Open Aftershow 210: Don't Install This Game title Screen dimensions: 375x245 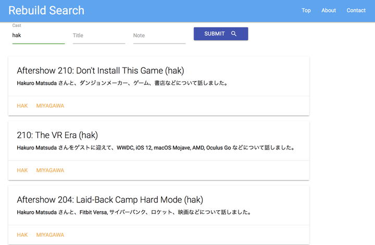(100, 71)
